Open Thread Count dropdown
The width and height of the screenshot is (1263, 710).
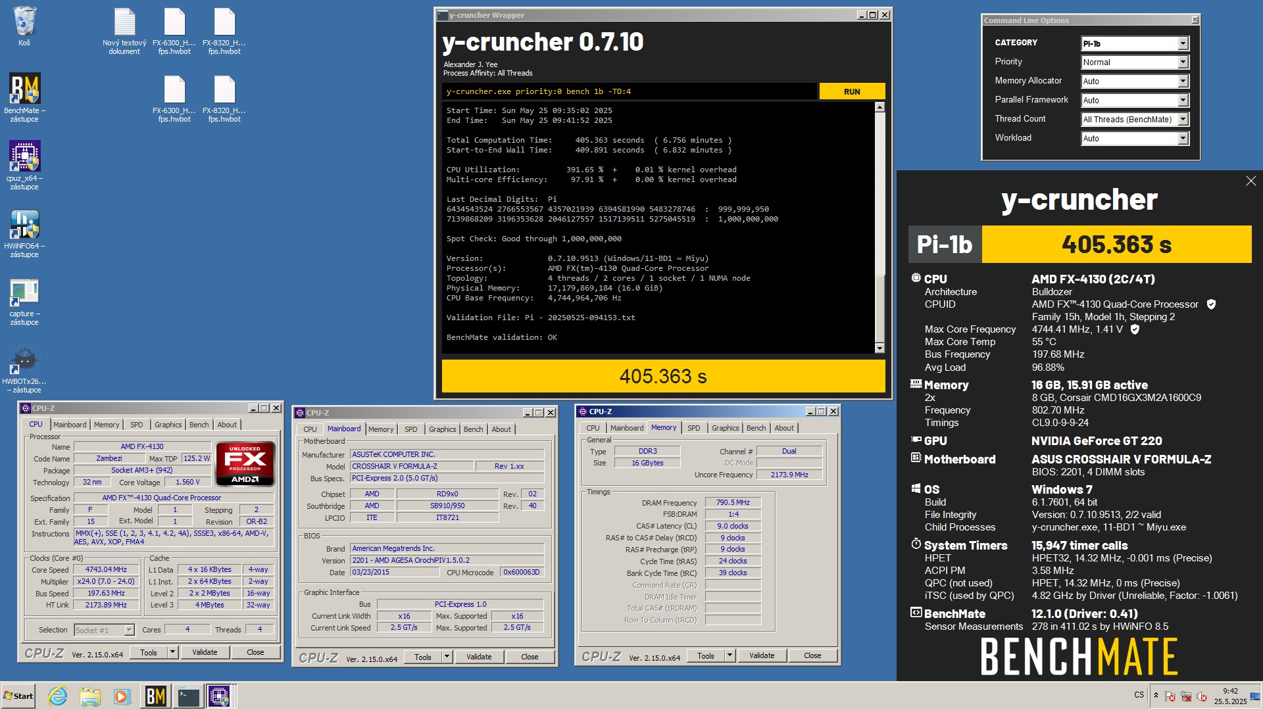click(x=1135, y=120)
